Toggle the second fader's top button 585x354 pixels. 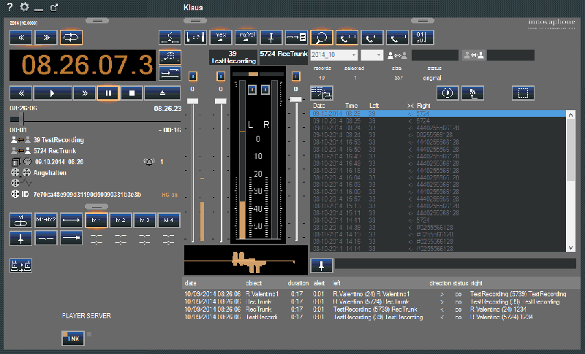click(221, 77)
